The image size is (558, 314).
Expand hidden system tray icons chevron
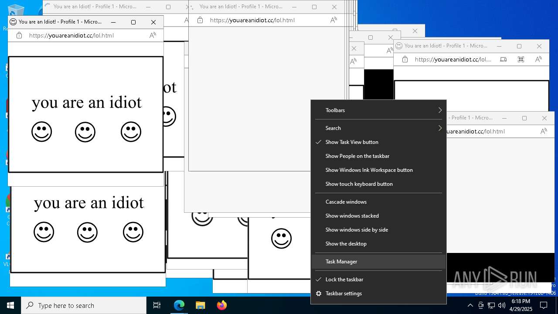click(x=470, y=305)
